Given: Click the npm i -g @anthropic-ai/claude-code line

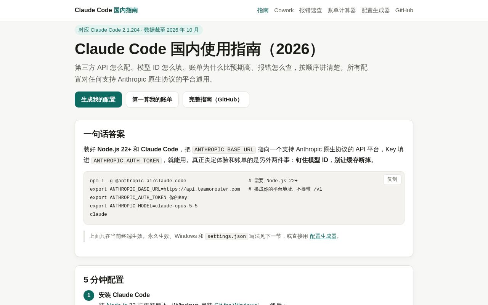Looking at the screenshot, I should (138, 181).
